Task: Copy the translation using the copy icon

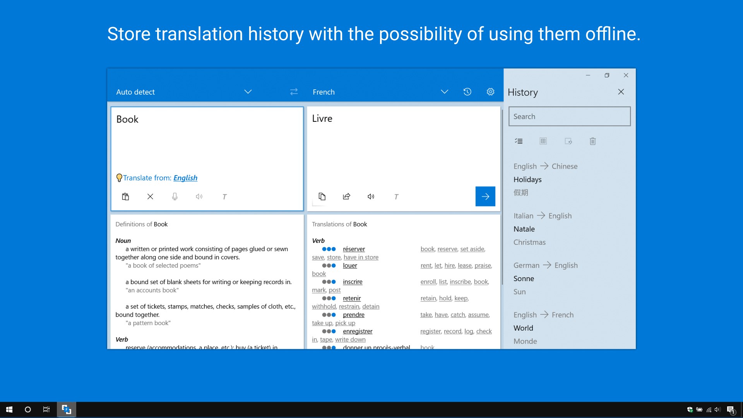Action: 322,196
